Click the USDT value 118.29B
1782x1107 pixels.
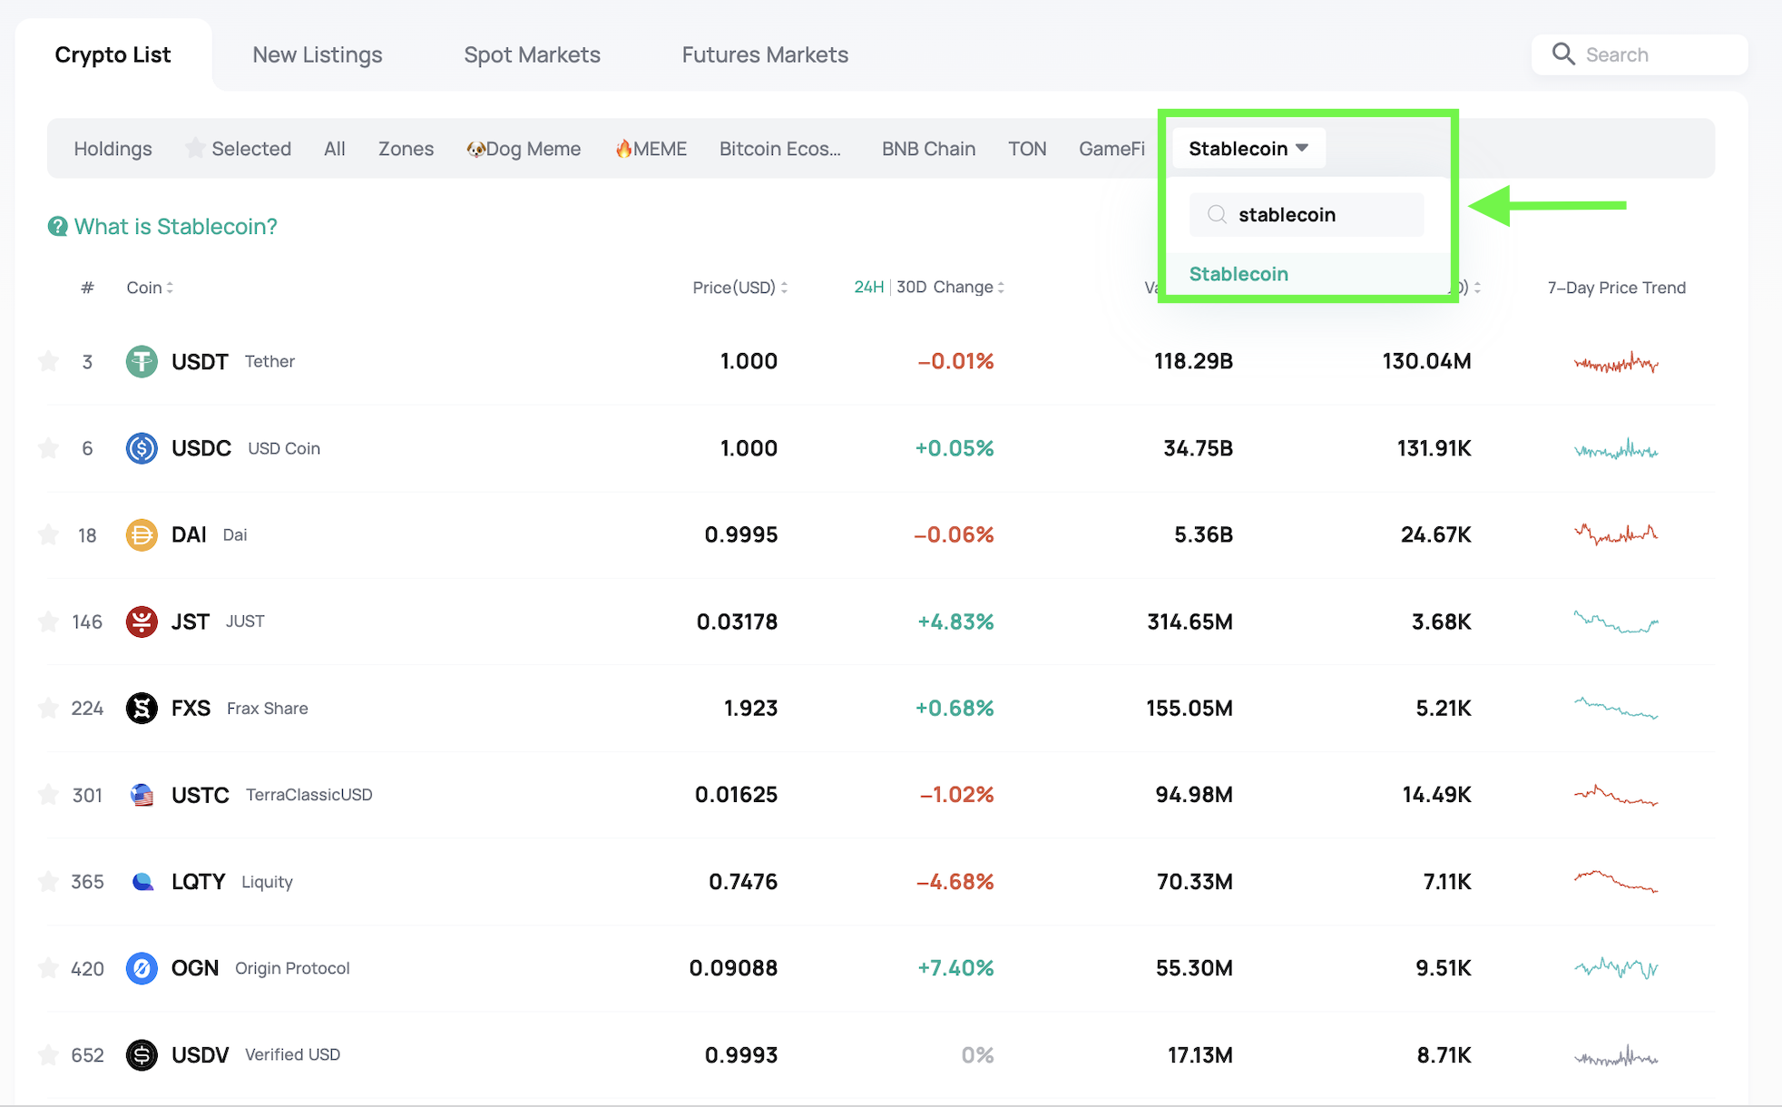click(x=1193, y=362)
